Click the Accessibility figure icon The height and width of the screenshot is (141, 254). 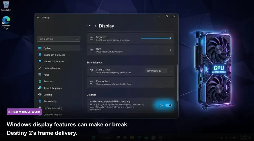[x=40, y=101]
